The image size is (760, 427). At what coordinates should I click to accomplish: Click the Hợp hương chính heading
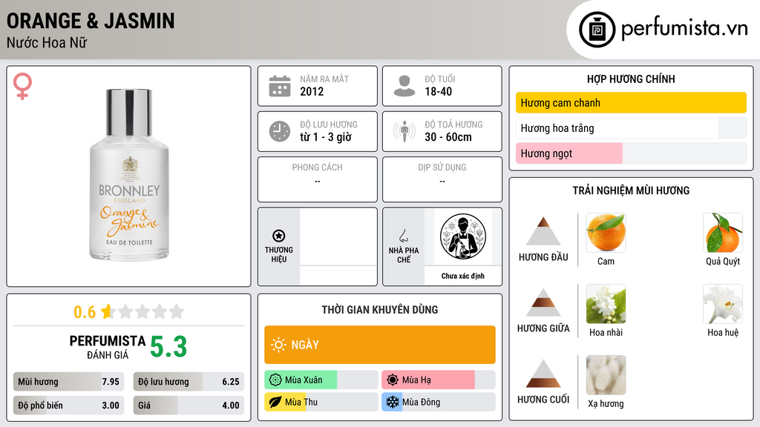point(631,79)
